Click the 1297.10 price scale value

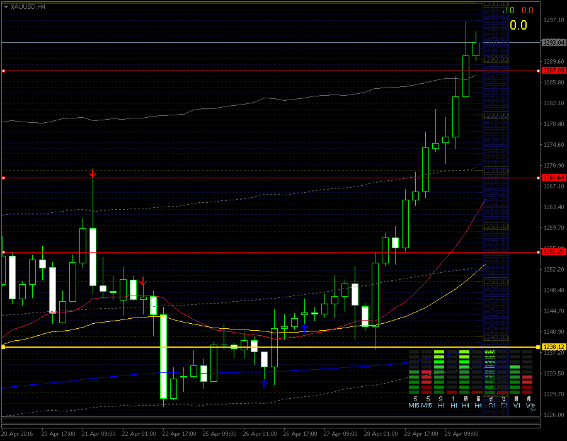554,20
